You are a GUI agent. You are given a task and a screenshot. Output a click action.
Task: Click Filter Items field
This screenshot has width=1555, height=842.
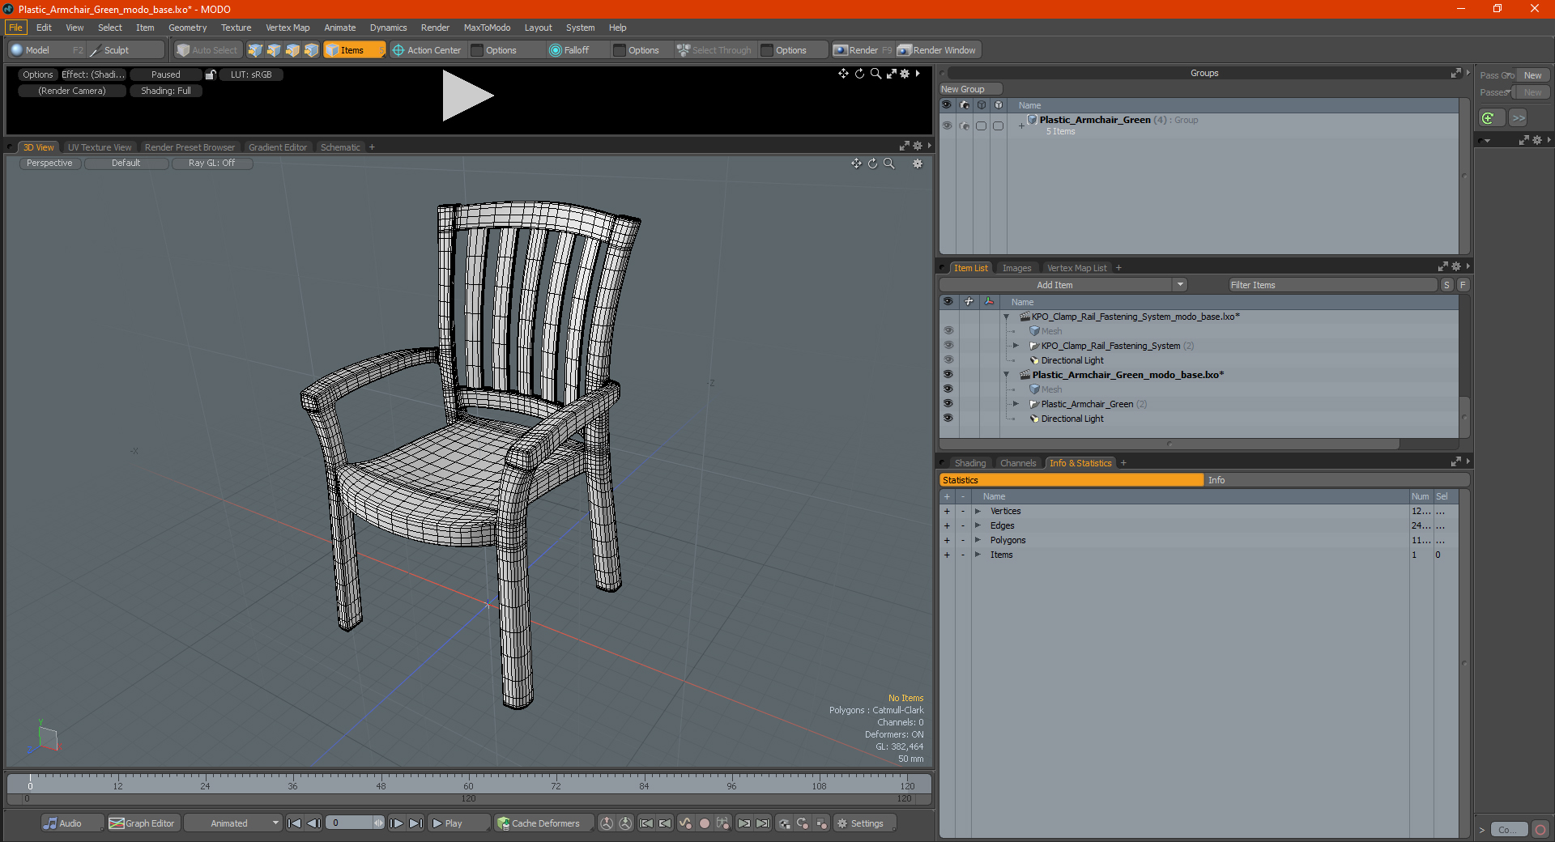pos(1332,285)
